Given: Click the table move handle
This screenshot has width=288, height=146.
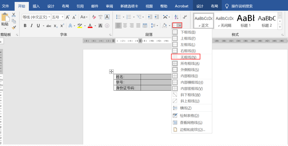Looking at the screenshot, I should (x=111, y=72).
